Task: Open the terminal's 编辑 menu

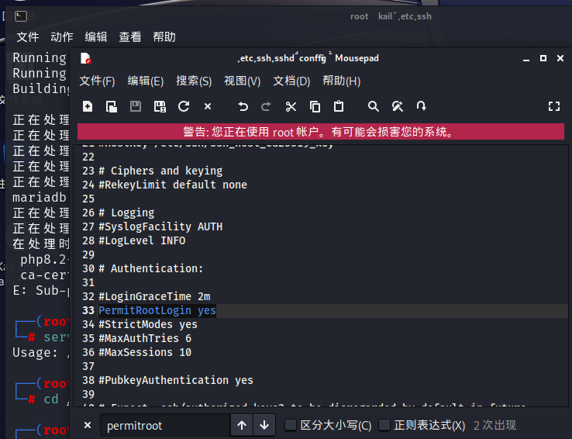Action: pos(96,37)
